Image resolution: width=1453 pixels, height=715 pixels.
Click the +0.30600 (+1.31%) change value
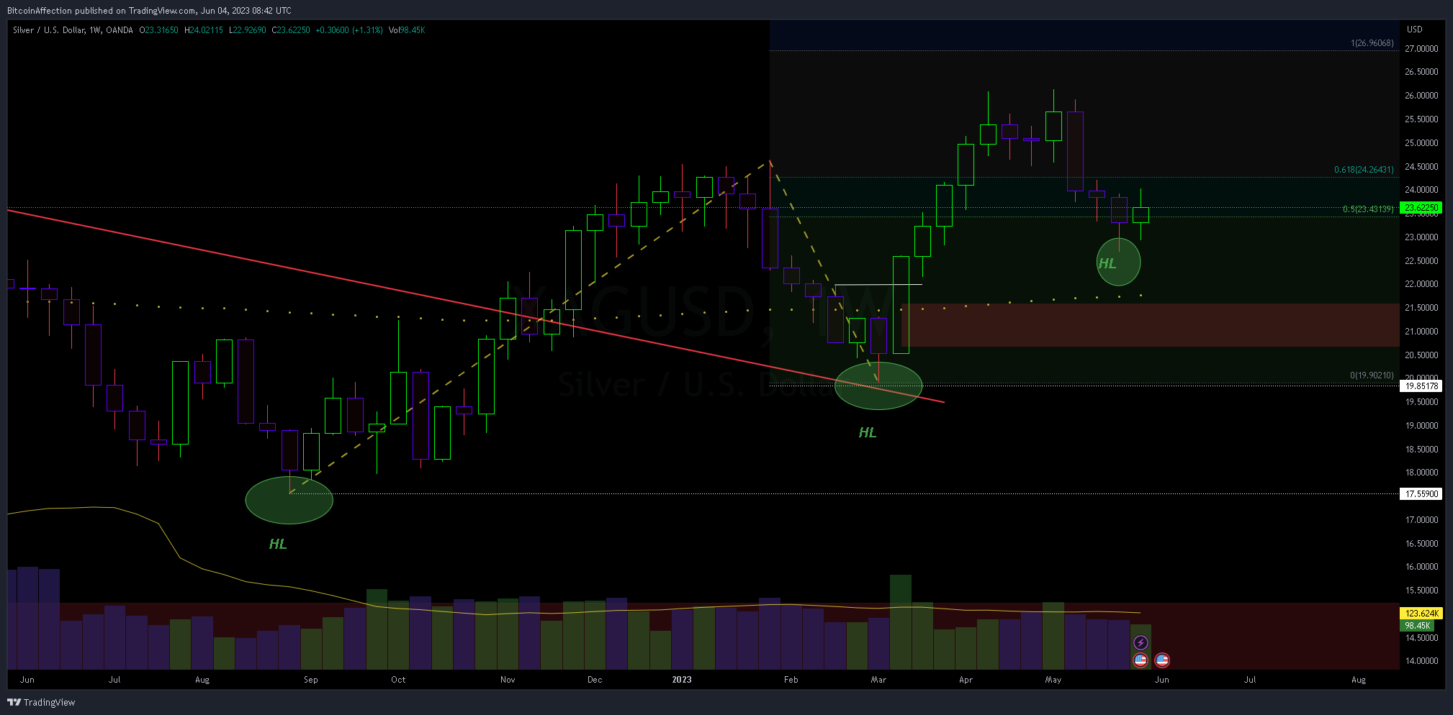pos(349,30)
